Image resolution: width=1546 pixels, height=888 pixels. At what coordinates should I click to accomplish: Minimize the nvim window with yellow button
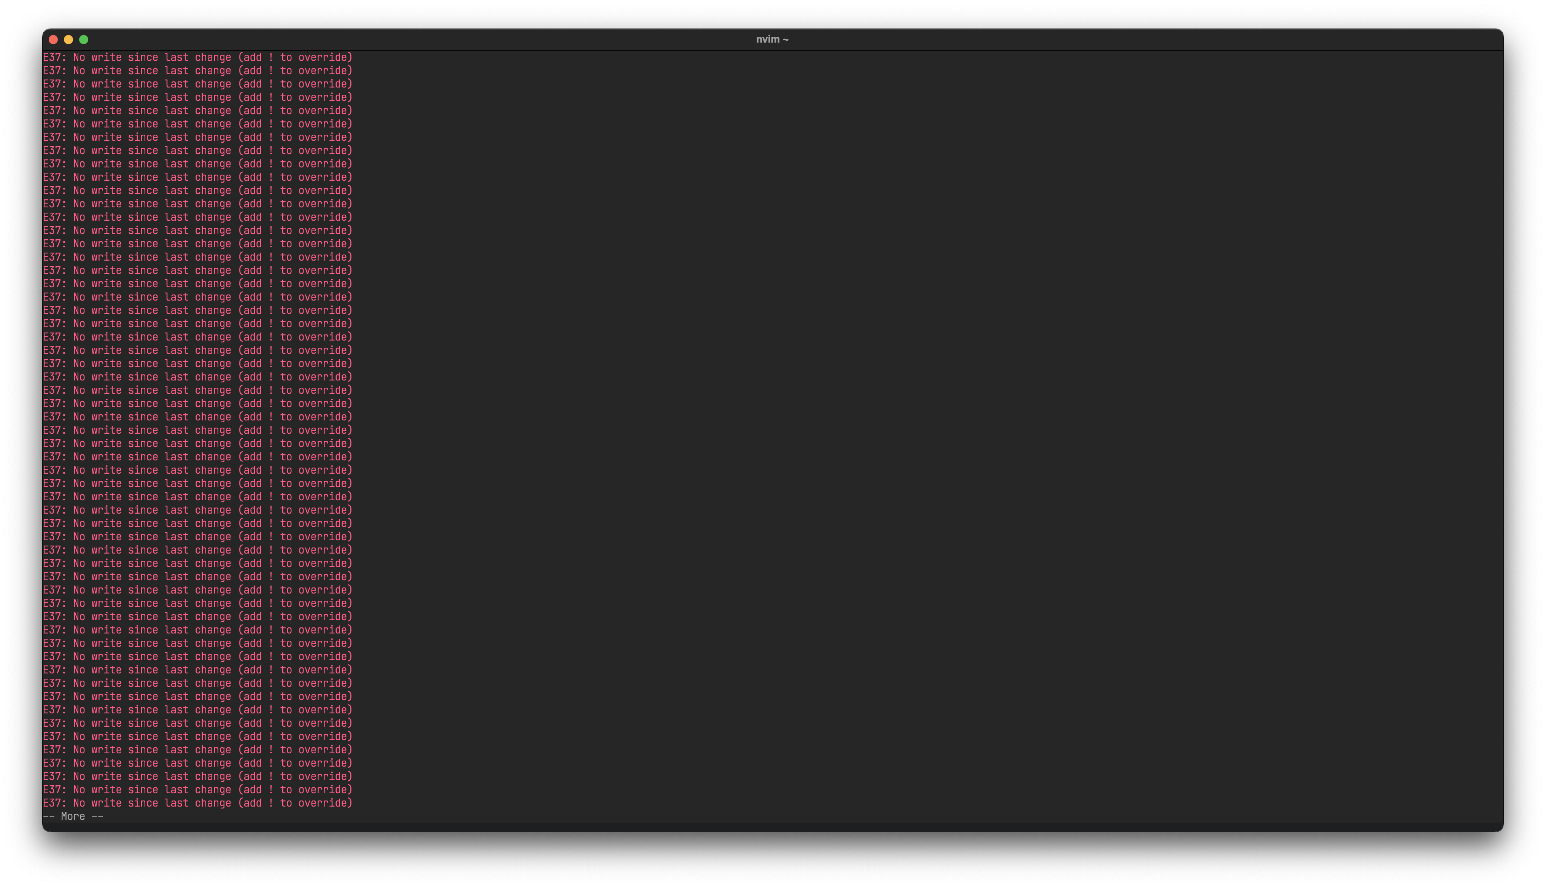(x=68, y=40)
